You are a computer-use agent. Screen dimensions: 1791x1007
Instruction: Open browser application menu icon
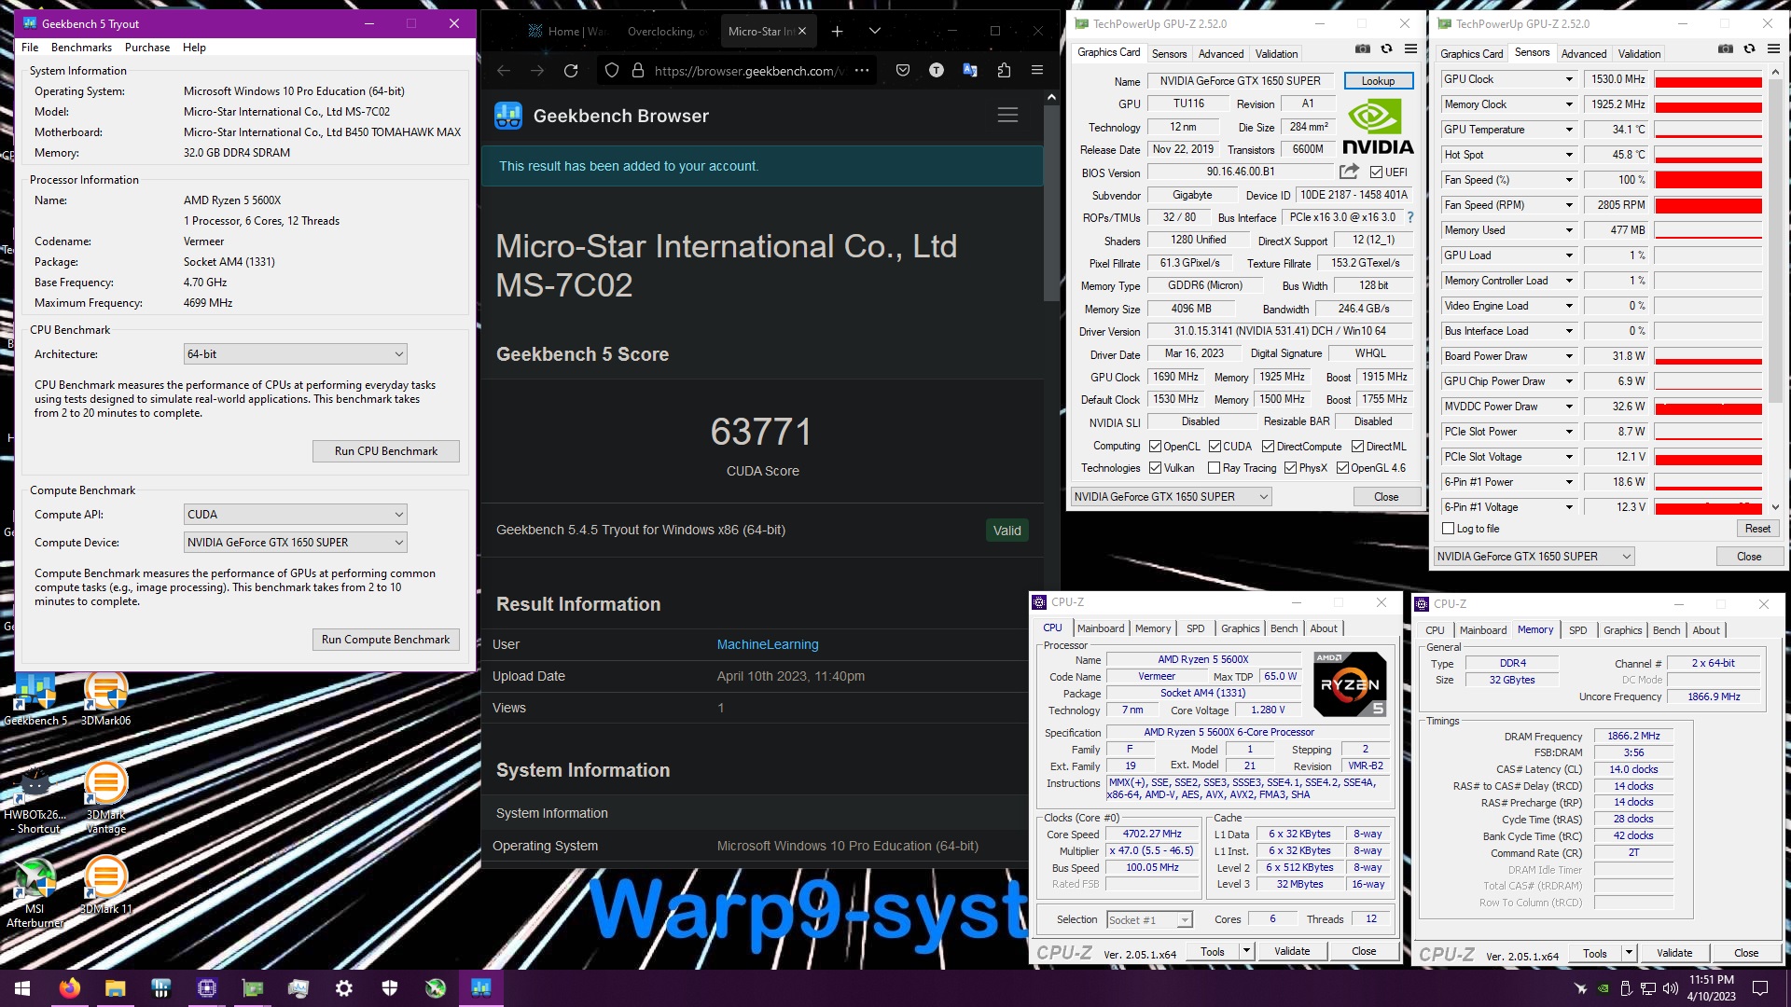click(x=1037, y=70)
